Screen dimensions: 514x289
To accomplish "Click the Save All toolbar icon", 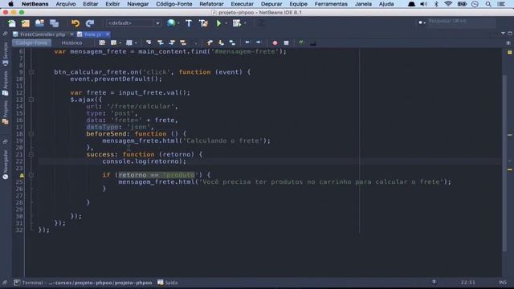I will coord(54,23).
